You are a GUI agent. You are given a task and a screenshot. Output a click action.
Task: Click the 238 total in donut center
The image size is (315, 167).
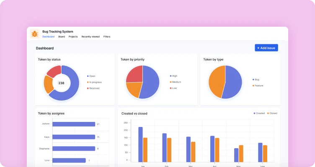[61, 83]
